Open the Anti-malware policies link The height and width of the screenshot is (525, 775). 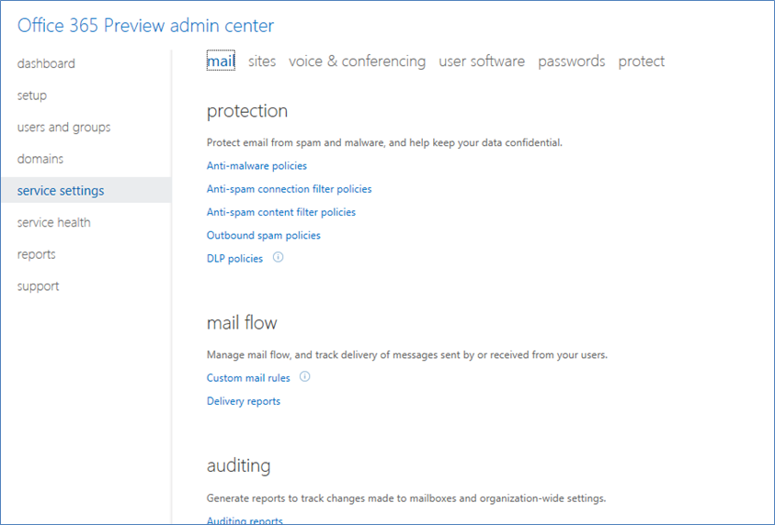coord(256,166)
